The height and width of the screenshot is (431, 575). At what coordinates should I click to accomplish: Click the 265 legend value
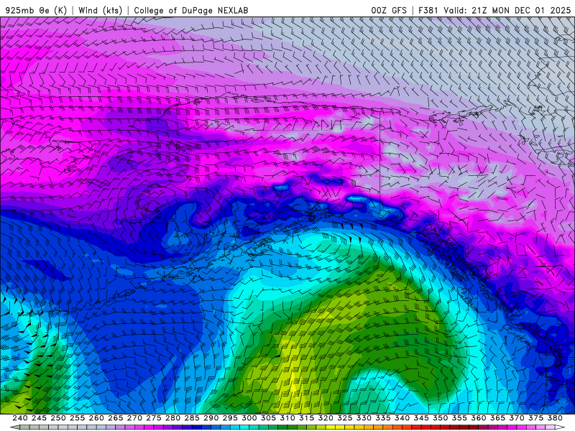click(x=116, y=418)
